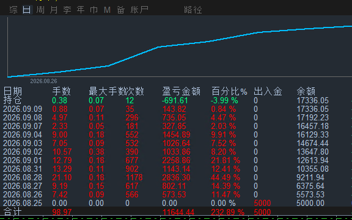Viewport: 352px width, 220px height.
Task: Select the 2026.09.02 date row
Action: point(23,152)
